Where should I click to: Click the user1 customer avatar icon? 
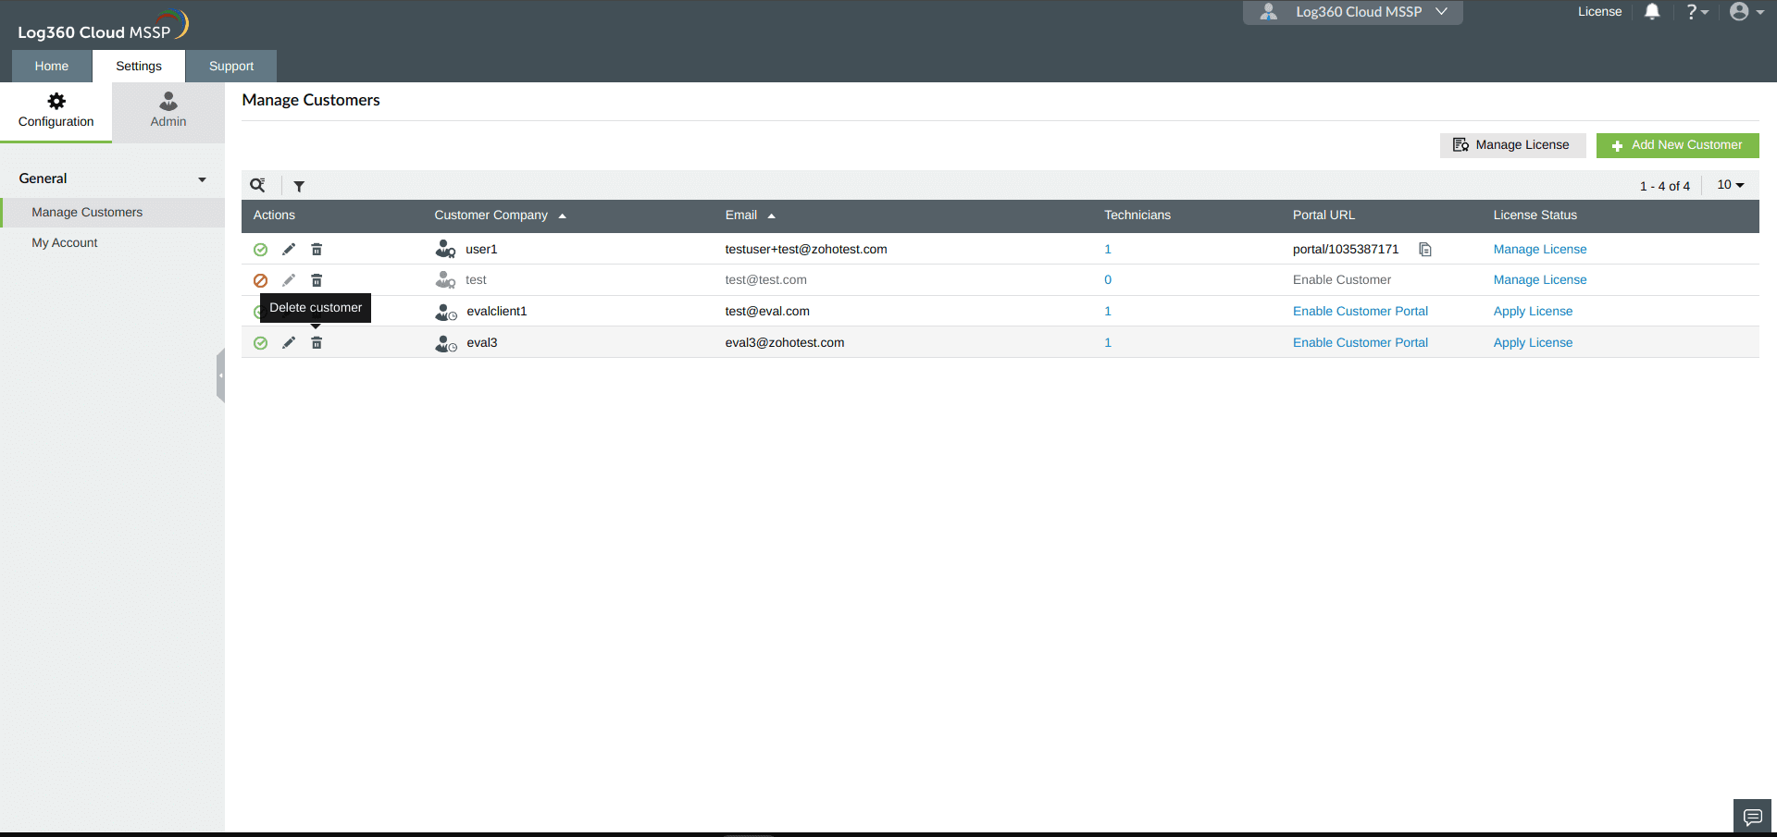pyautogui.click(x=446, y=249)
